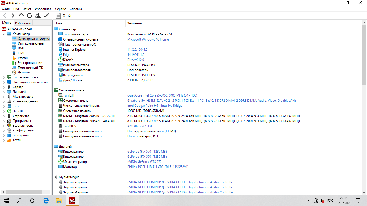
Task: Click the Значение column header
Action: 225,23
